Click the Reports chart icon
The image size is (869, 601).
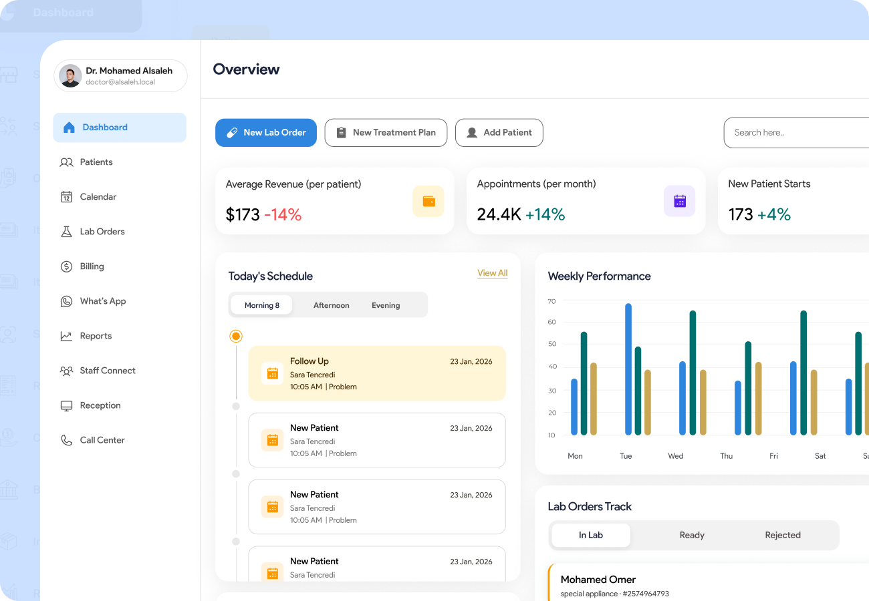pyautogui.click(x=66, y=336)
